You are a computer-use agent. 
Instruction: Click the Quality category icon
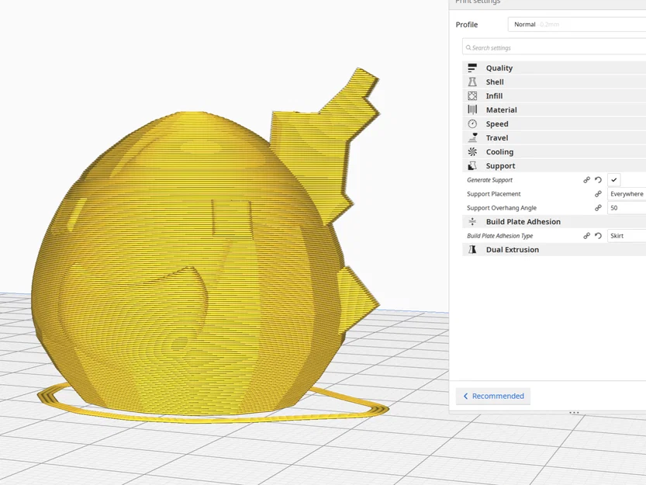click(x=472, y=68)
